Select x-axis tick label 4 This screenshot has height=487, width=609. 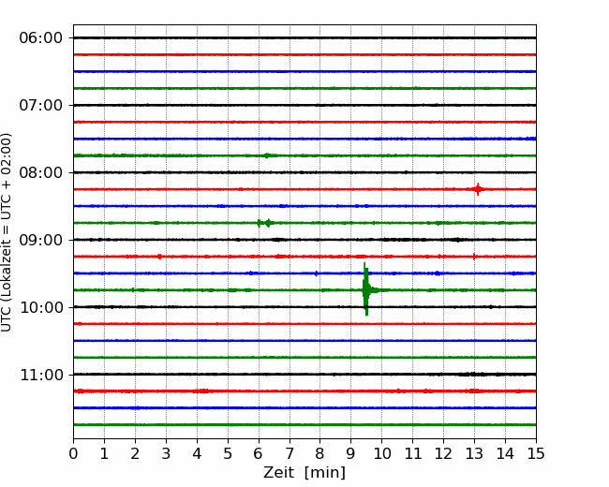pyautogui.click(x=197, y=453)
